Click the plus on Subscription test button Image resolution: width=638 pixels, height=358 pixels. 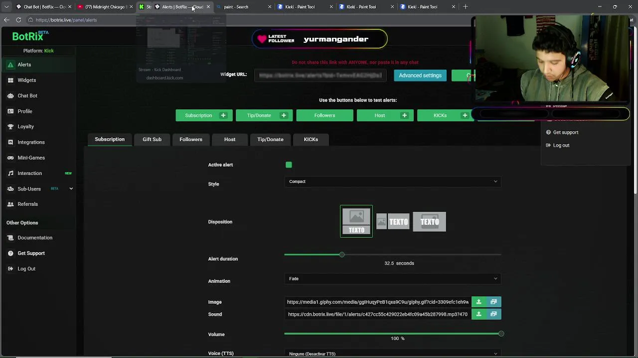pos(223,115)
